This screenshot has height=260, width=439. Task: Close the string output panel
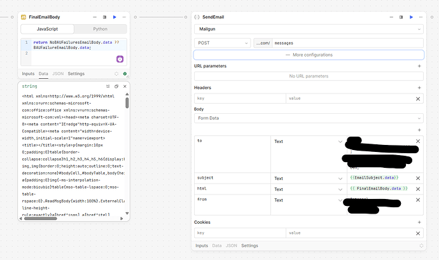125,86
